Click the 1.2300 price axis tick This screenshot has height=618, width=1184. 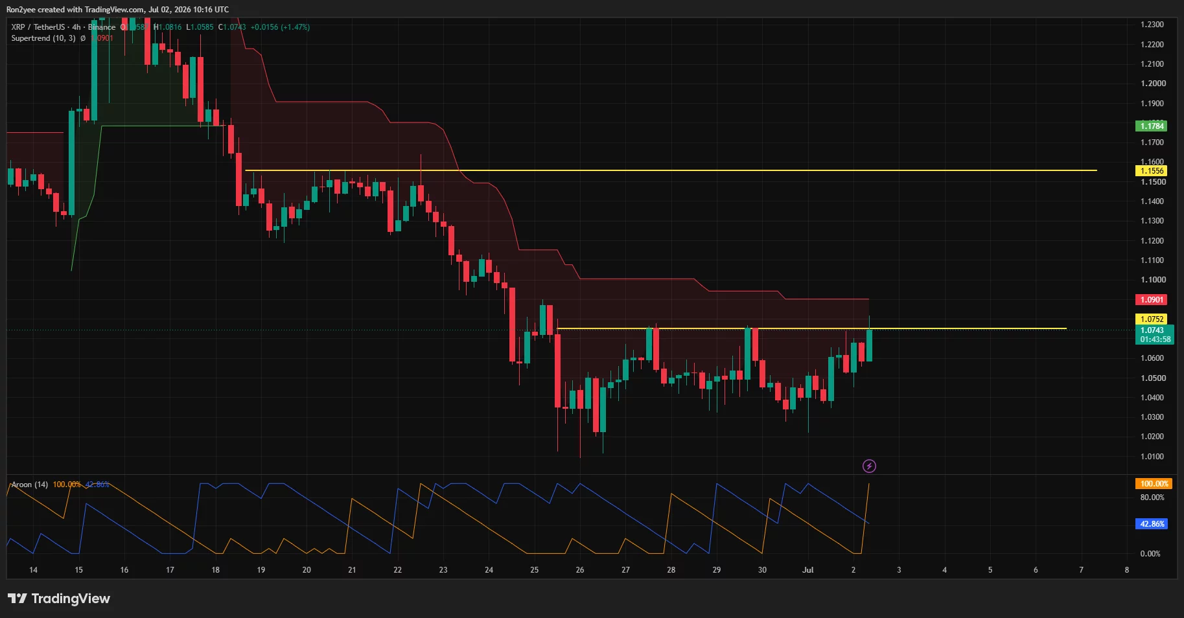[x=1152, y=25]
